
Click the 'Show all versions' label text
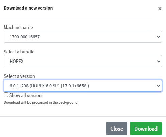tap(26, 95)
